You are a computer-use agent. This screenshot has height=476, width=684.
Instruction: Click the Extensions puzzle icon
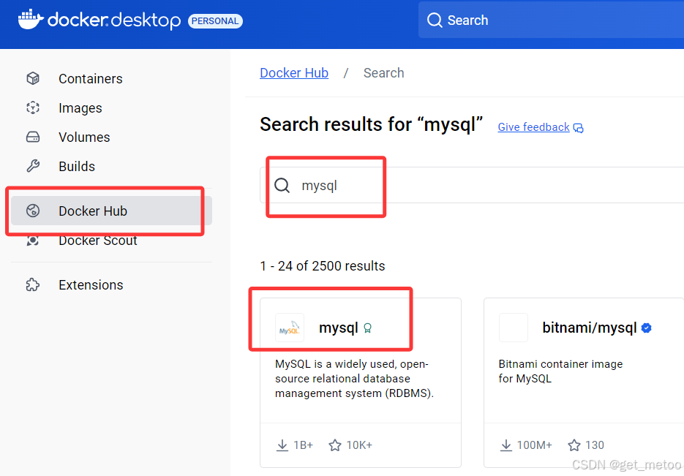33,284
